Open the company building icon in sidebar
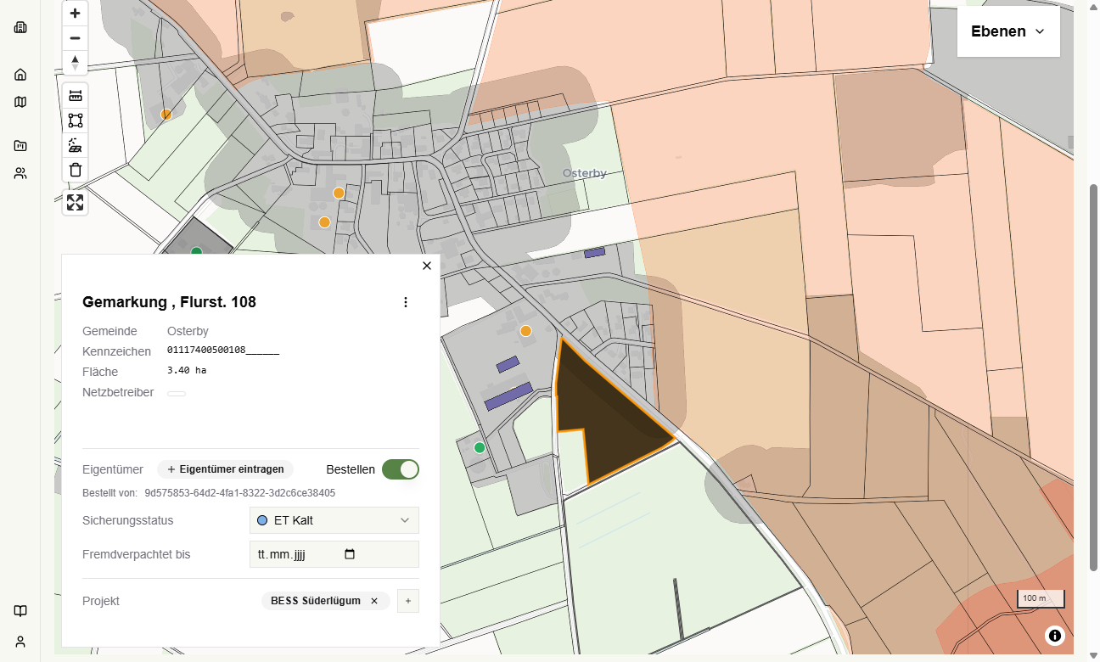The width and height of the screenshot is (1100, 662). pyautogui.click(x=20, y=27)
